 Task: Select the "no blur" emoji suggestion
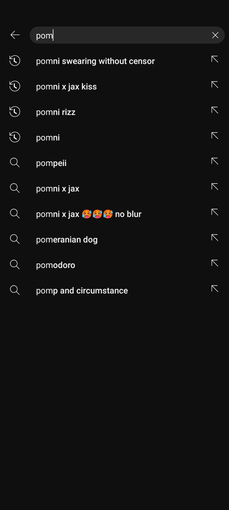point(89,214)
